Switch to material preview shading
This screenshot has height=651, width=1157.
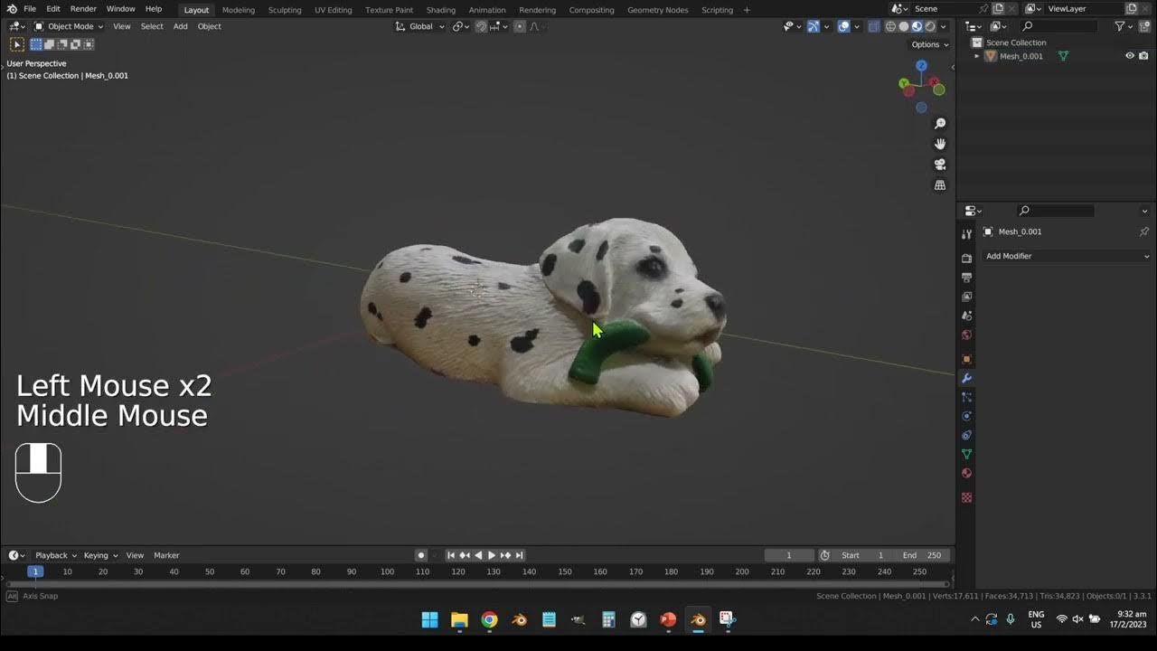tap(917, 26)
